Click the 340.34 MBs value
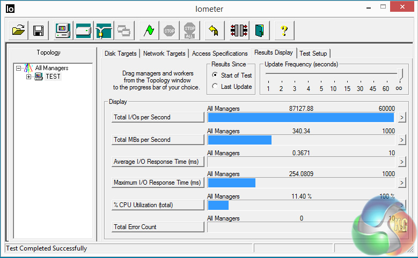Screen dimensions: 418x258 (x=301, y=131)
